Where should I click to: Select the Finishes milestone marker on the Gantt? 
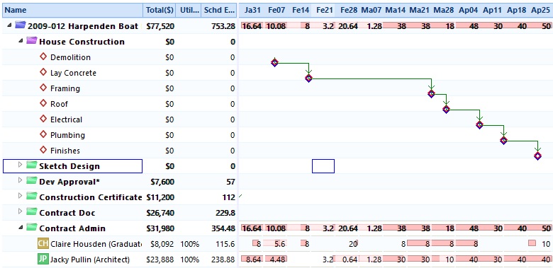pos(537,156)
